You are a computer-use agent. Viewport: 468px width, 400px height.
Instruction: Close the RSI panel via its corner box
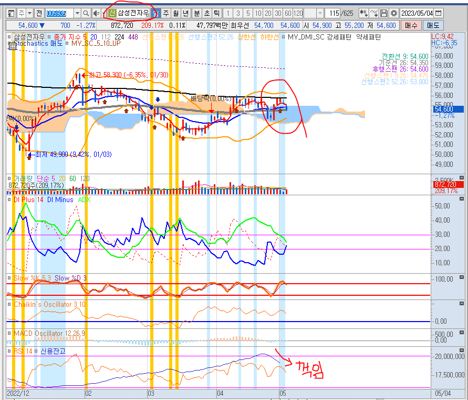461,350
